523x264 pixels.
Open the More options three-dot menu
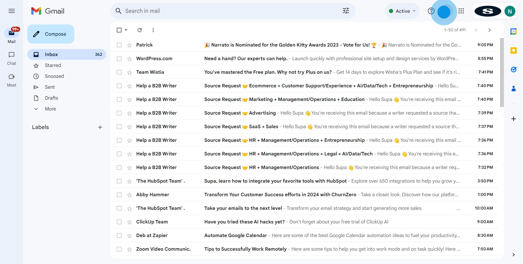[x=153, y=30]
